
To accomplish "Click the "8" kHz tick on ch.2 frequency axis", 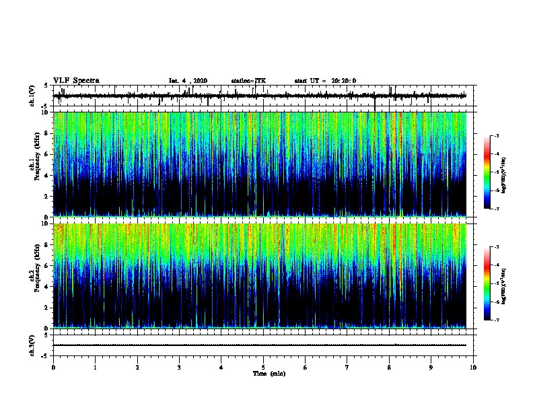I will point(46,245).
